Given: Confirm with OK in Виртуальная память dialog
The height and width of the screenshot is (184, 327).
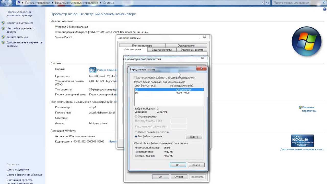Looking at the screenshot, I should click(178, 165).
